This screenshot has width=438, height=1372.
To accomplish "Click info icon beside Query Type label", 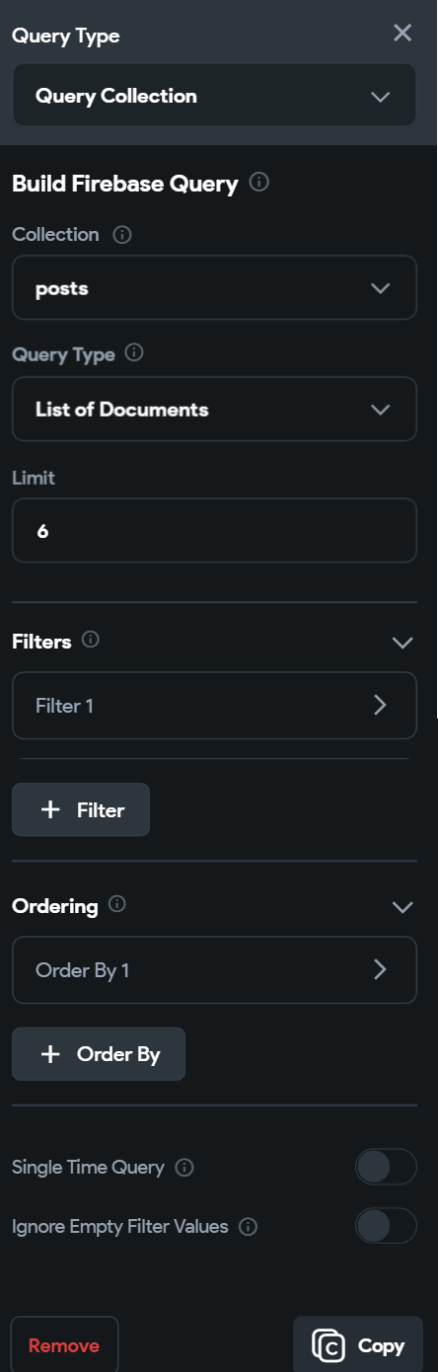I will (x=135, y=353).
